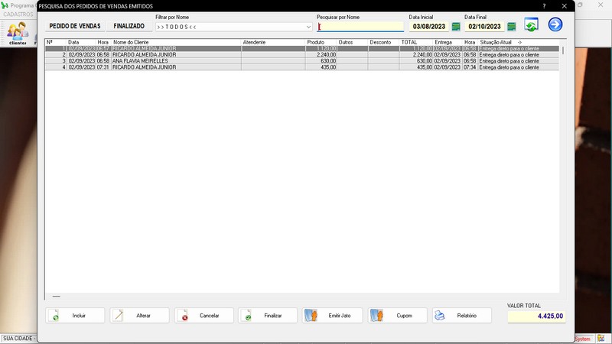Select the PEDIDO DE VENDAS tab button
The height and width of the screenshot is (344, 612).
(x=75, y=26)
